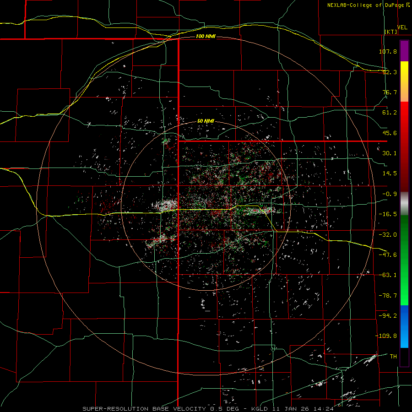412x412 pixels.
Task: Click the -94.2 velocity scale value
Action: tap(388, 316)
